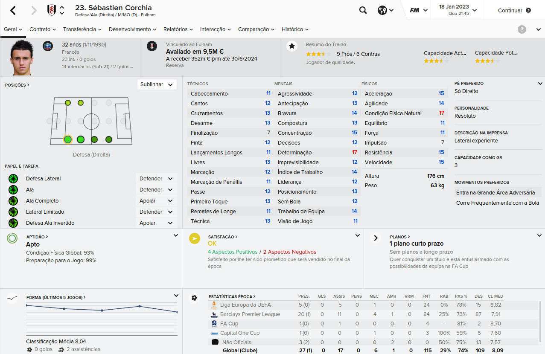The image size is (545, 354).
Task: Select the Defesa Lateral role circle
Action: [13, 179]
